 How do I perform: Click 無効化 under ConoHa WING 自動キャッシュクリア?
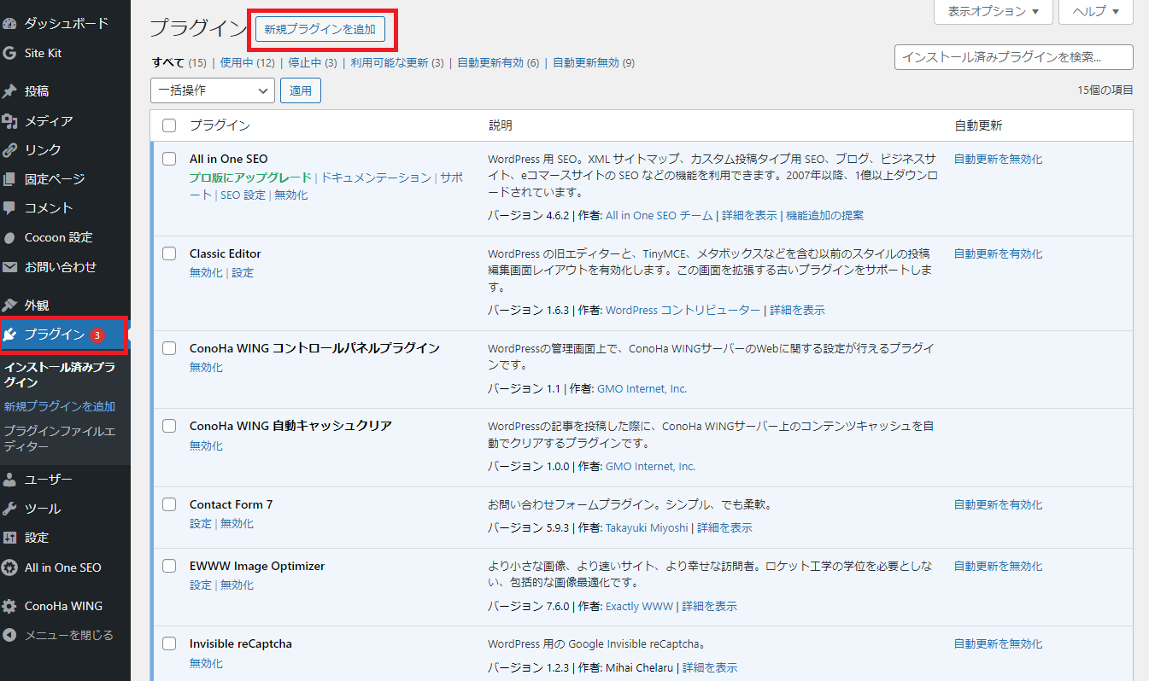click(x=206, y=445)
